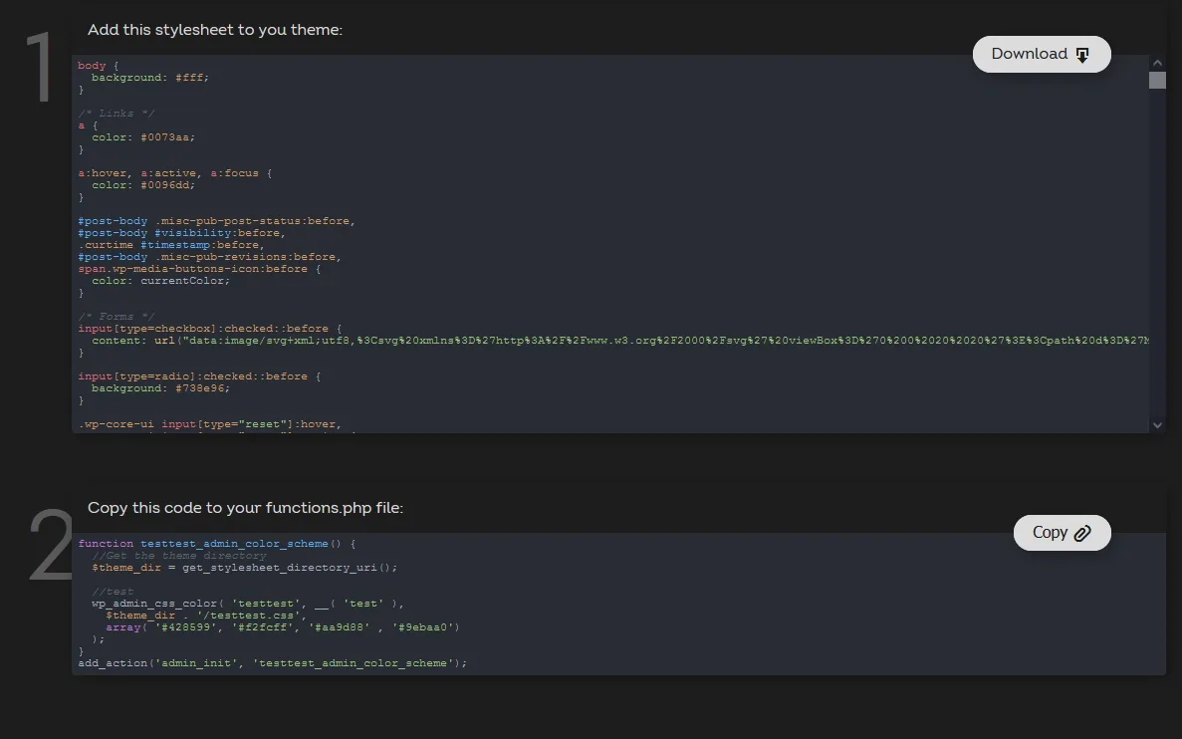Viewport: 1182px width, 739px height.
Task: Click the 'wp_admin_css_color(' call line
Action: coord(248,604)
